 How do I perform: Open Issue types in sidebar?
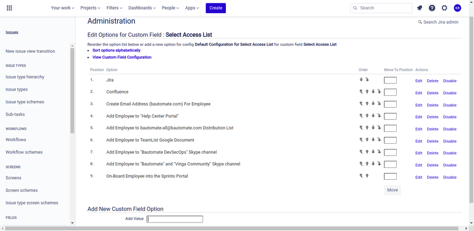17,90
